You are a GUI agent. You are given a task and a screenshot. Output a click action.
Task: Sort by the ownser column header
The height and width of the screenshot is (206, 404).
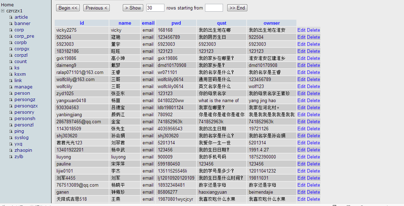272,23
